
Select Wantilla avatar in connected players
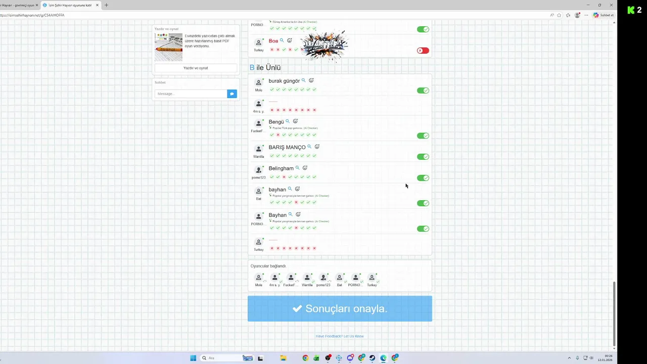(307, 278)
